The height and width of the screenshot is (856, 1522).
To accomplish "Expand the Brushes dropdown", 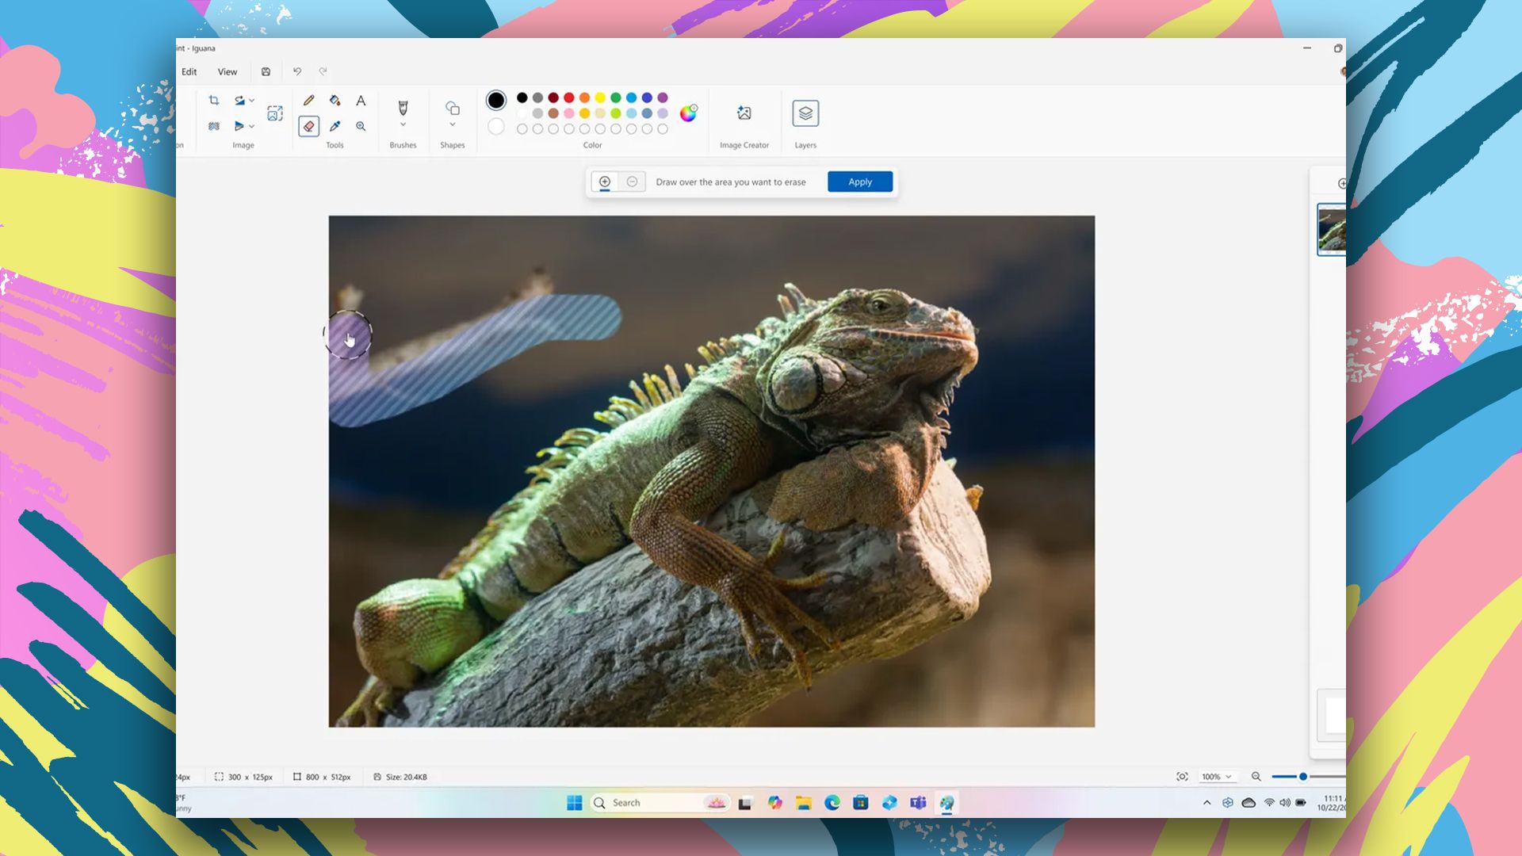I will click(403, 124).
